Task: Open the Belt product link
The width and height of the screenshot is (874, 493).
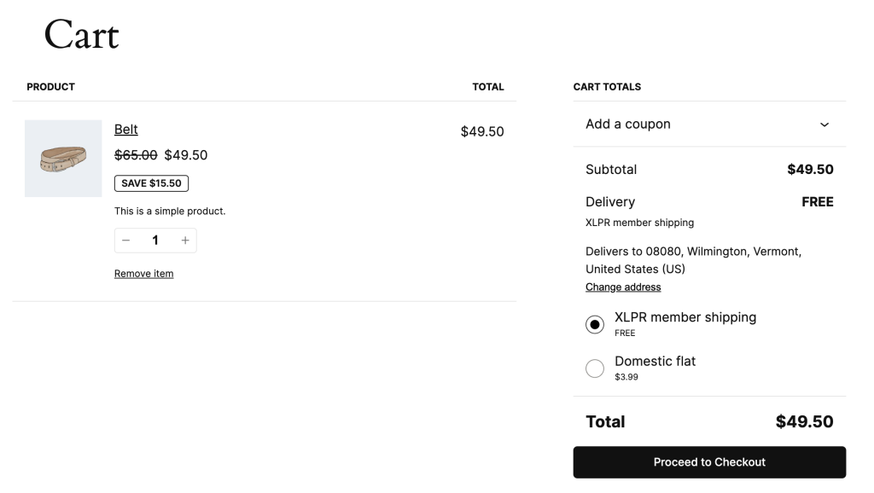Action: pyautogui.click(x=125, y=129)
